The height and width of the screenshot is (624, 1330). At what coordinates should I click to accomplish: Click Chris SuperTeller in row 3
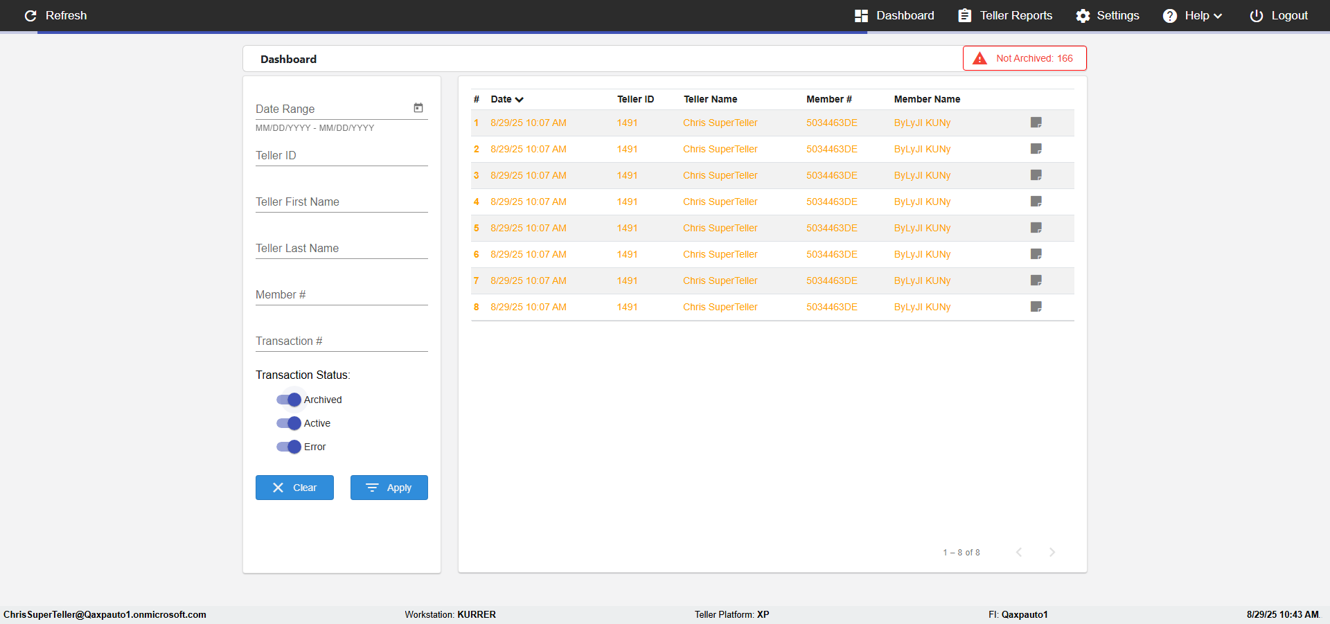pos(720,175)
